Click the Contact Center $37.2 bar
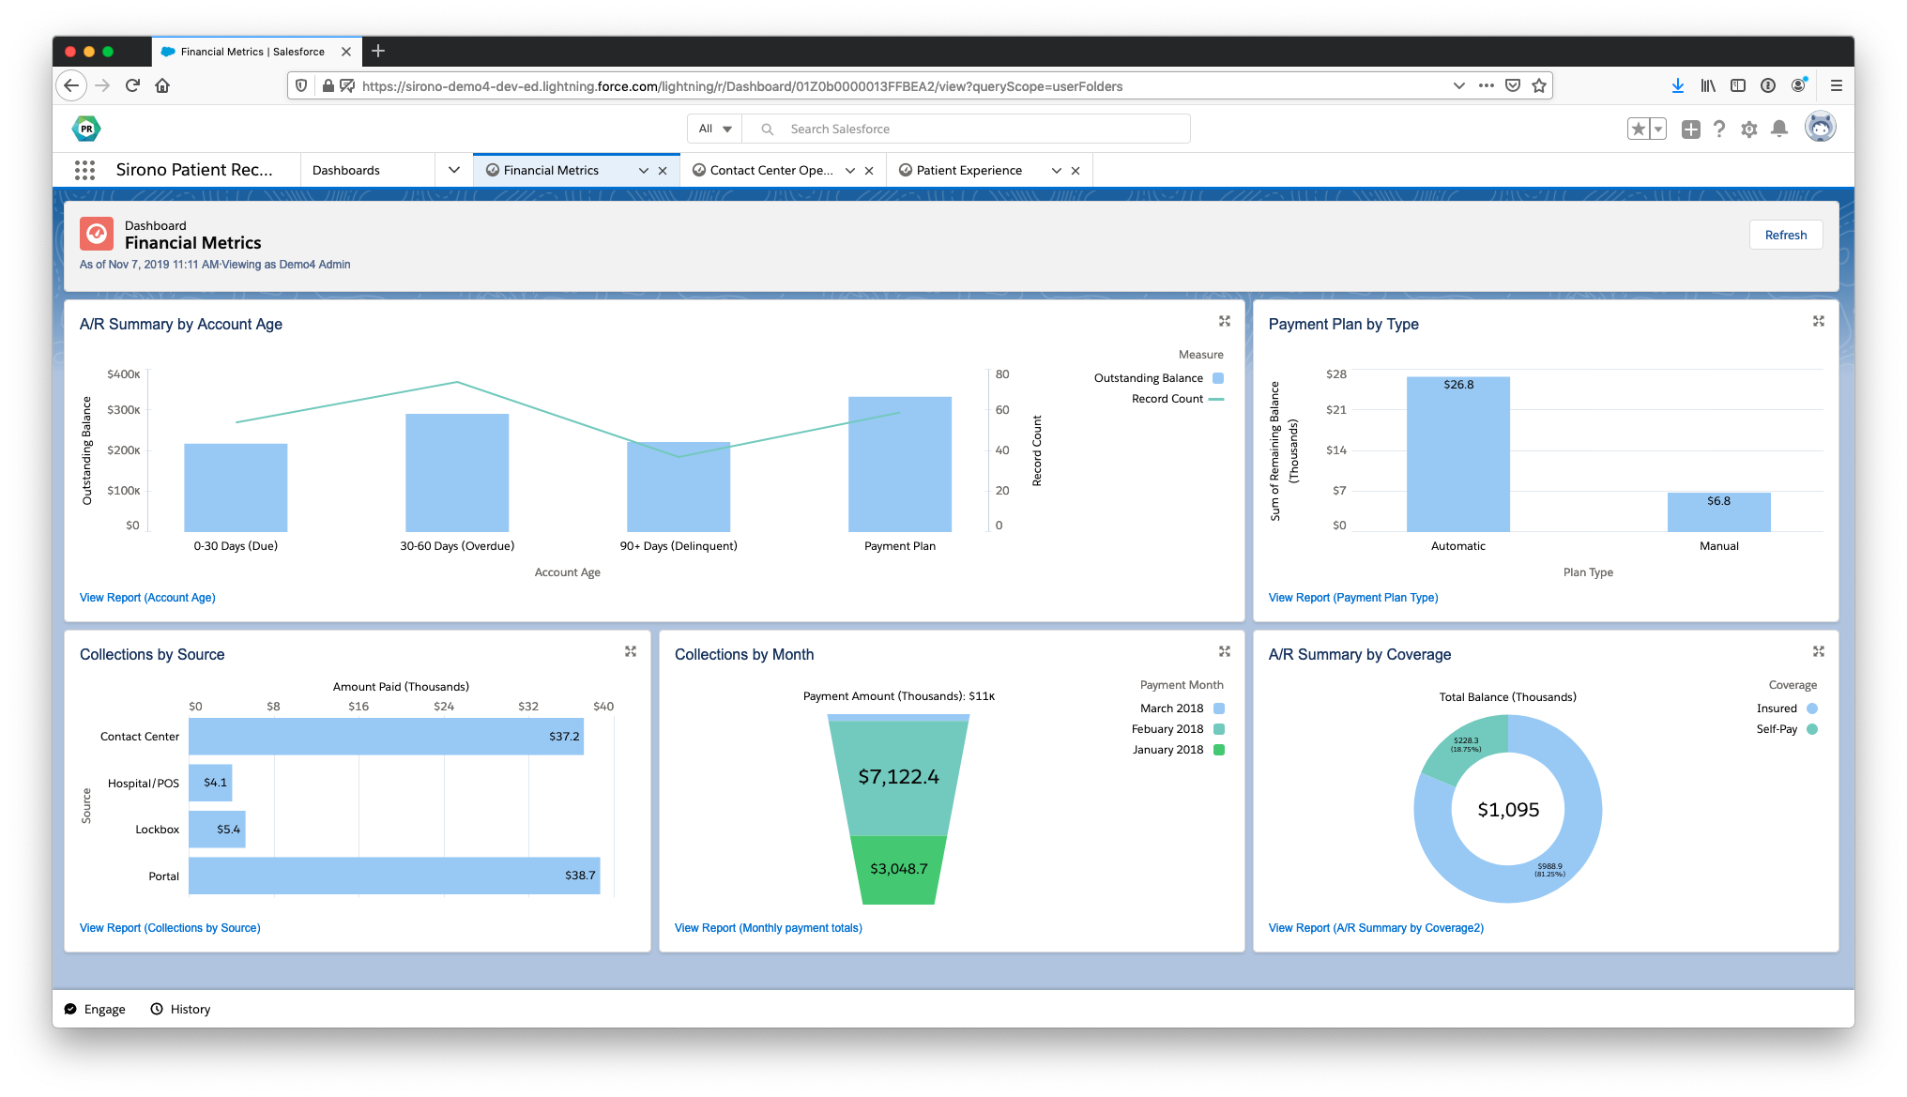This screenshot has height=1097, width=1907. coord(386,737)
